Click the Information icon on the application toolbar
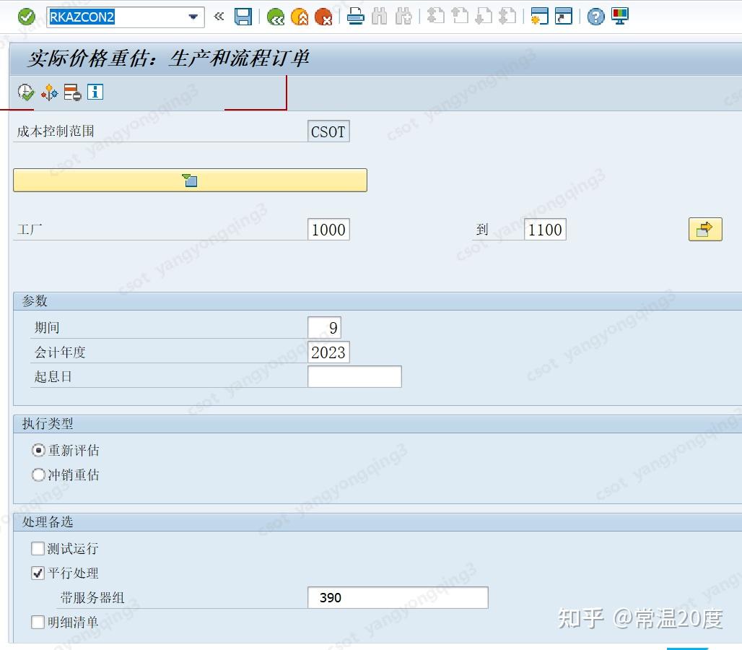The width and height of the screenshot is (742, 650). pyautogui.click(x=95, y=92)
